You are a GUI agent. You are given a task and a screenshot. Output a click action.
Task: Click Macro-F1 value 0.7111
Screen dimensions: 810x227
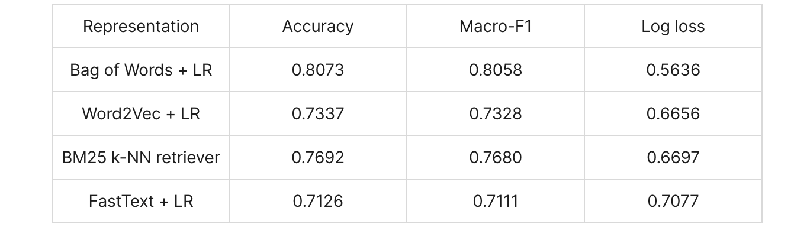pyautogui.click(x=496, y=201)
